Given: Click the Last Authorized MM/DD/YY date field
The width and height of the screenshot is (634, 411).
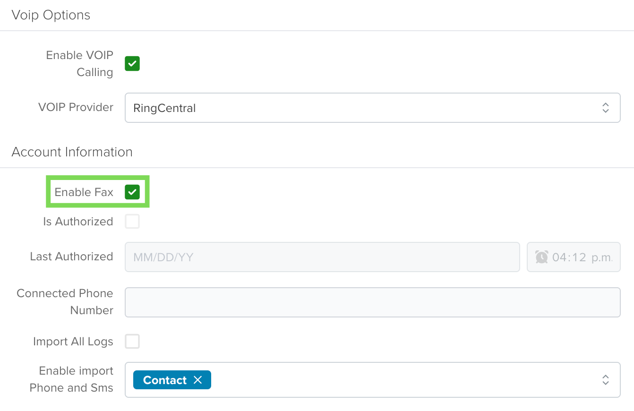Looking at the screenshot, I should click(322, 257).
